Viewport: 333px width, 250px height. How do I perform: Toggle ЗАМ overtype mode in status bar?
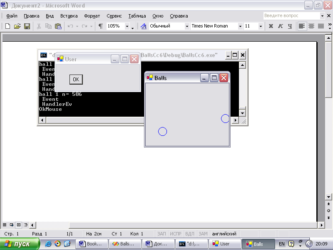(x=203, y=234)
